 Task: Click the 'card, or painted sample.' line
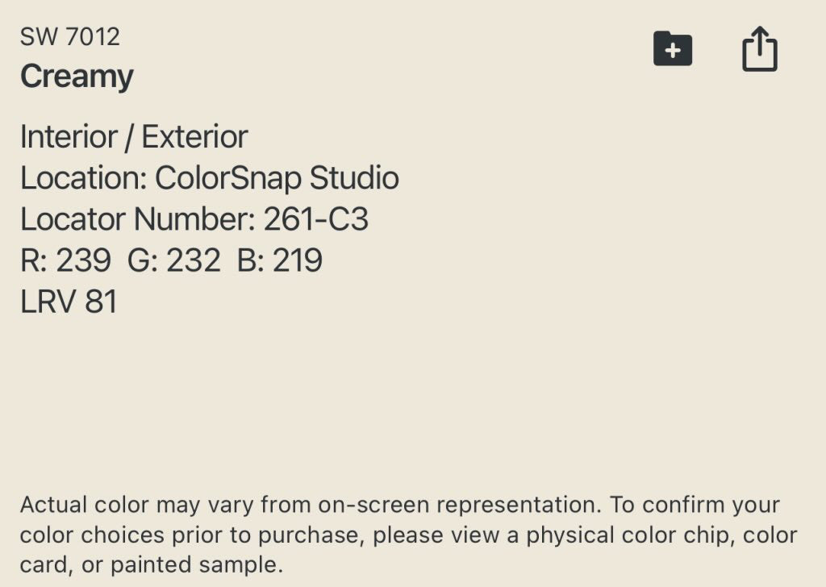click(x=152, y=565)
